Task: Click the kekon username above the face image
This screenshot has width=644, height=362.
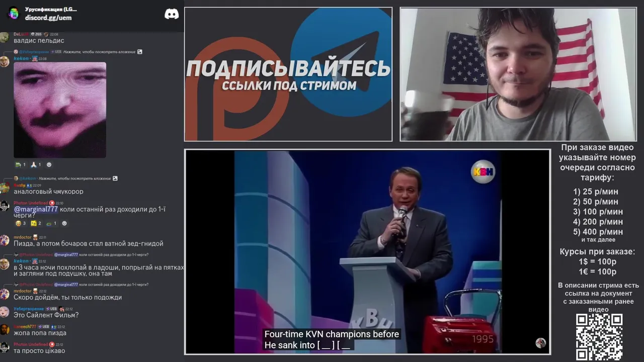Action: (21, 58)
